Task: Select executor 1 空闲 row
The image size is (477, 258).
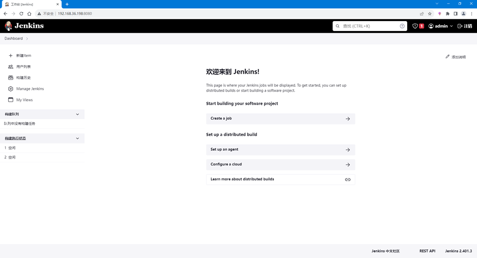Action: pyautogui.click(x=42, y=148)
